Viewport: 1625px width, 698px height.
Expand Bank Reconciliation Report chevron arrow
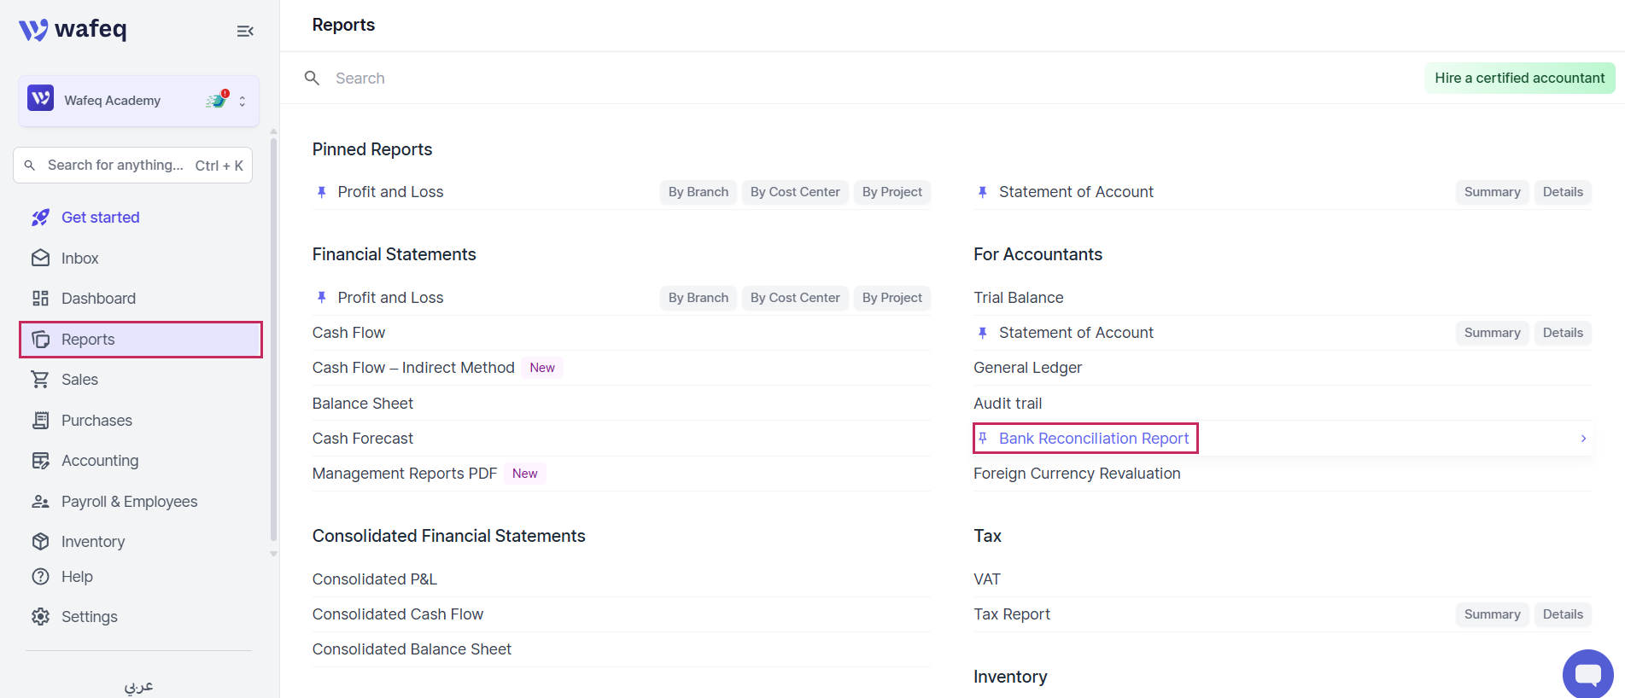(1583, 439)
